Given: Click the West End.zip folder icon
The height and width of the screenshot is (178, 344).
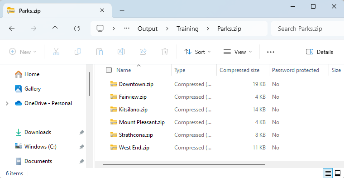Looking at the screenshot, I should pyautogui.click(x=114, y=148).
